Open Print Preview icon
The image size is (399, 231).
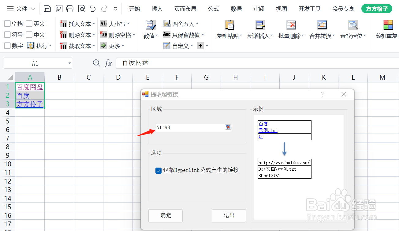(x=81, y=9)
